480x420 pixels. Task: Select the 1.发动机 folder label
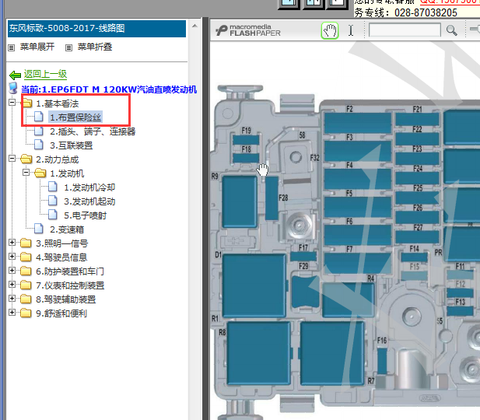click(67, 173)
